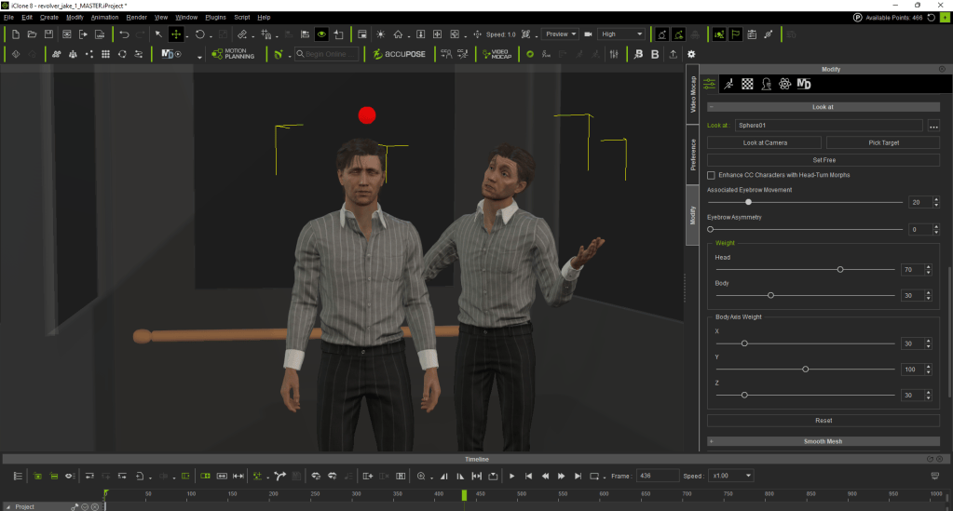The width and height of the screenshot is (953, 511).
Task: Expand the Smooth Mesh section
Action: (x=823, y=441)
